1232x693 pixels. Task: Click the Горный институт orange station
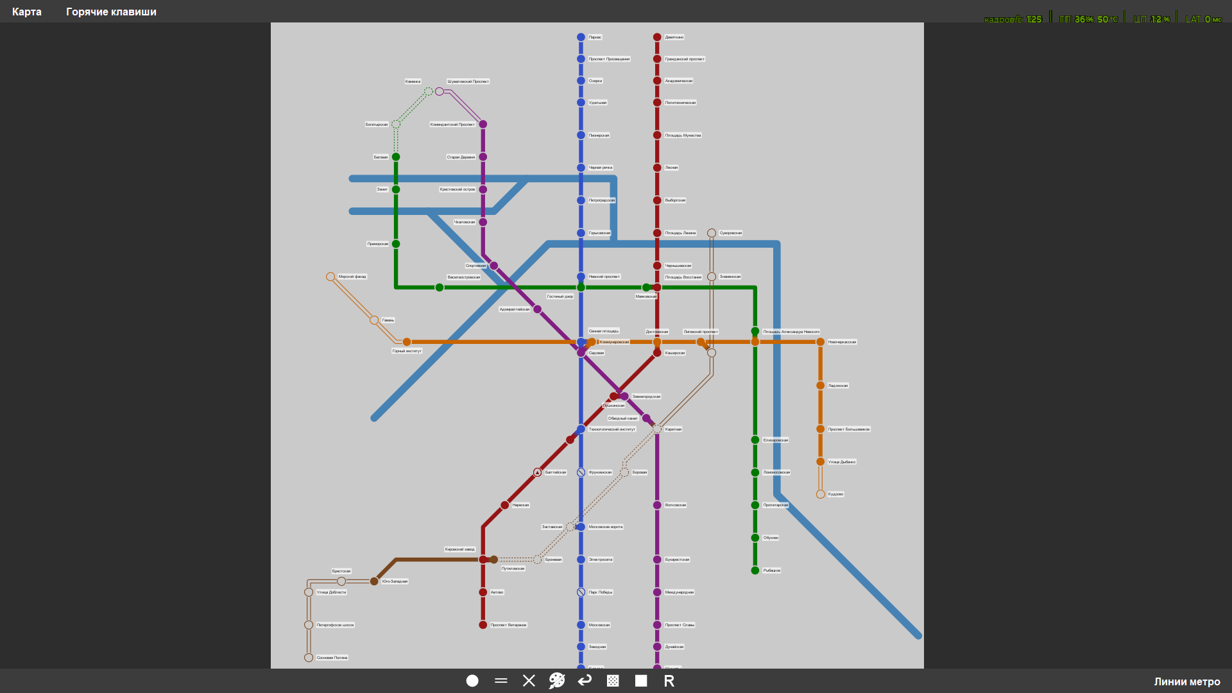(407, 342)
